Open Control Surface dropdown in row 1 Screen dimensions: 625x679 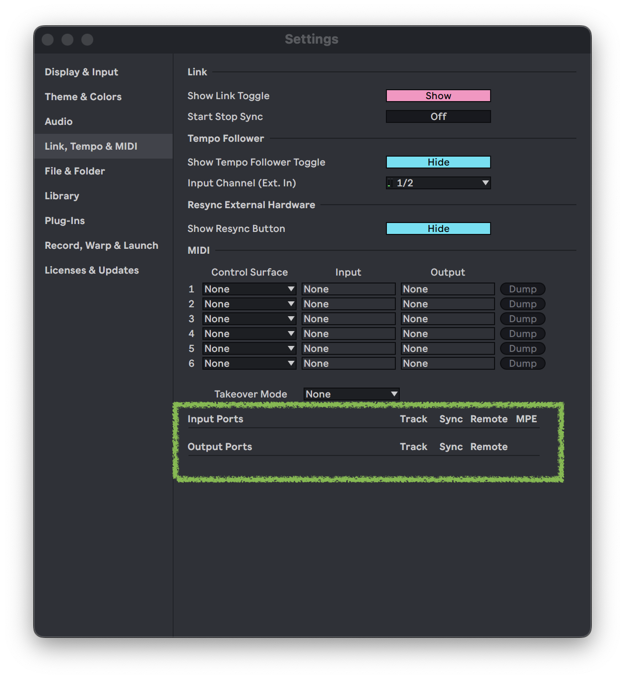(x=250, y=289)
